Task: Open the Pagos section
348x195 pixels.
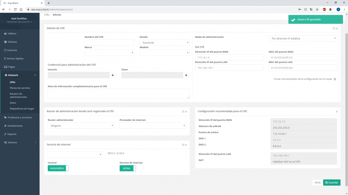Action: 10,67
